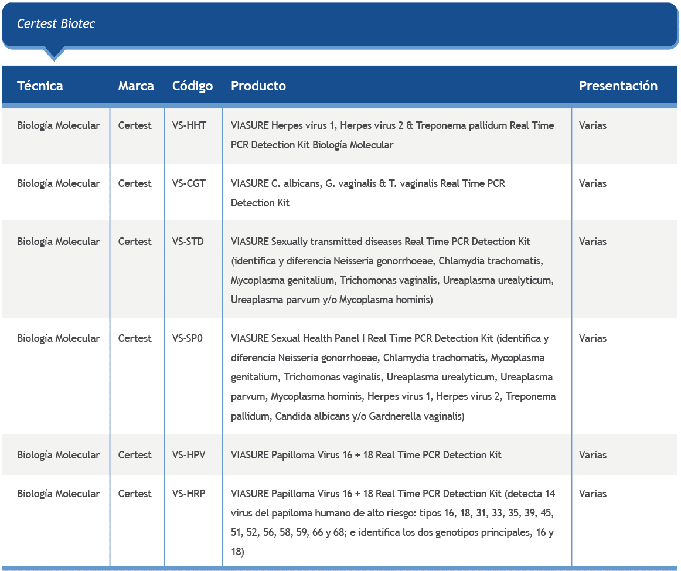The width and height of the screenshot is (681, 571).
Task: Click product code VS-SP0
Action: [188, 338]
